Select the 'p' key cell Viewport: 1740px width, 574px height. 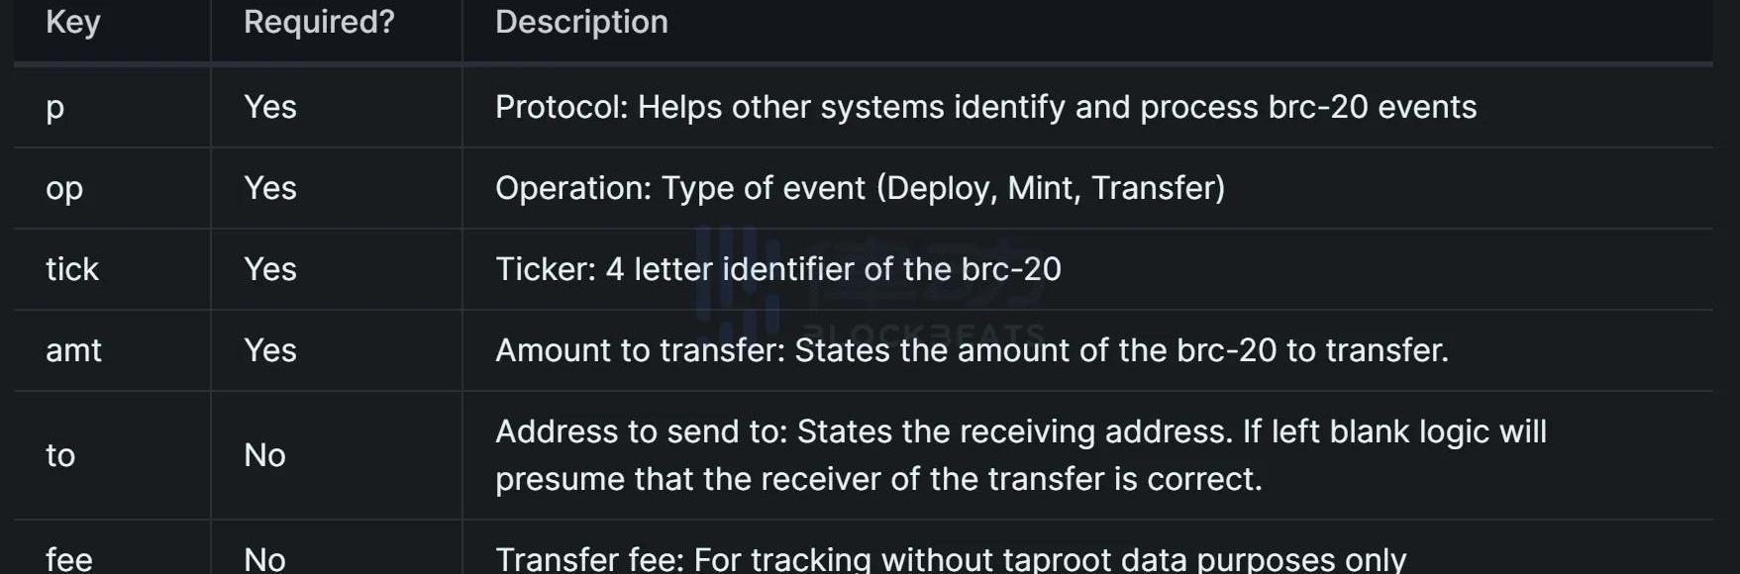click(55, 107)
